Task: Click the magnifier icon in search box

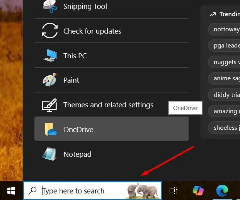Action: click(32, 191)
